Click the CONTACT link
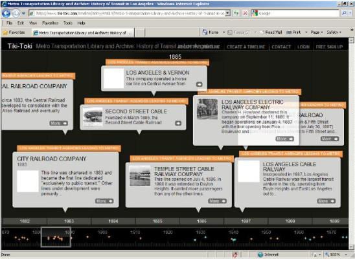 pos(281,47)
